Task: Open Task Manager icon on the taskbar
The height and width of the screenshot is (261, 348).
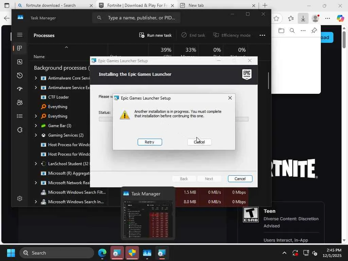Action: (x=147, y=253)
